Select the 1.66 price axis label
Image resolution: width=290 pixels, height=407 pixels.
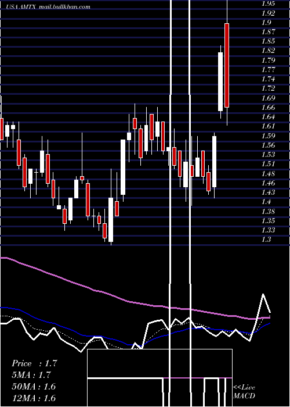pyautogui.click(x=268, y=108)
